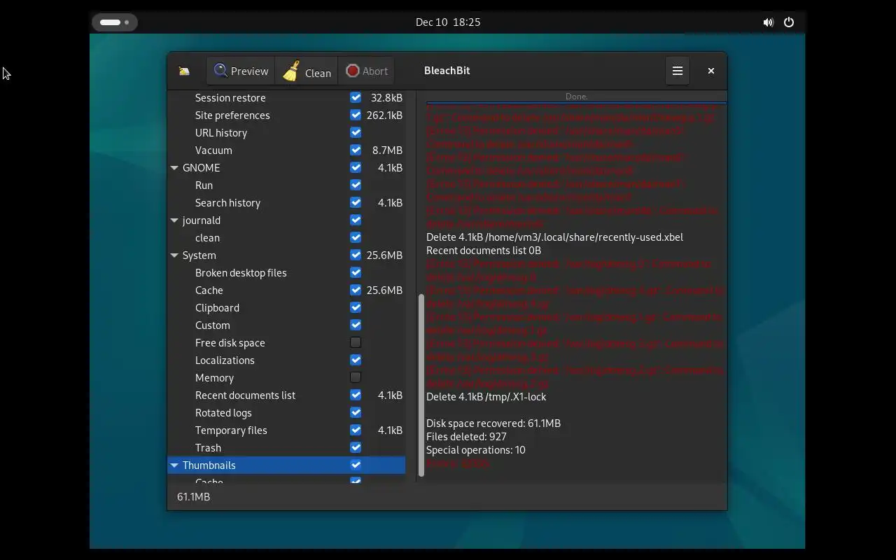Click 'Special operations: 10' text

coord(476,449)
